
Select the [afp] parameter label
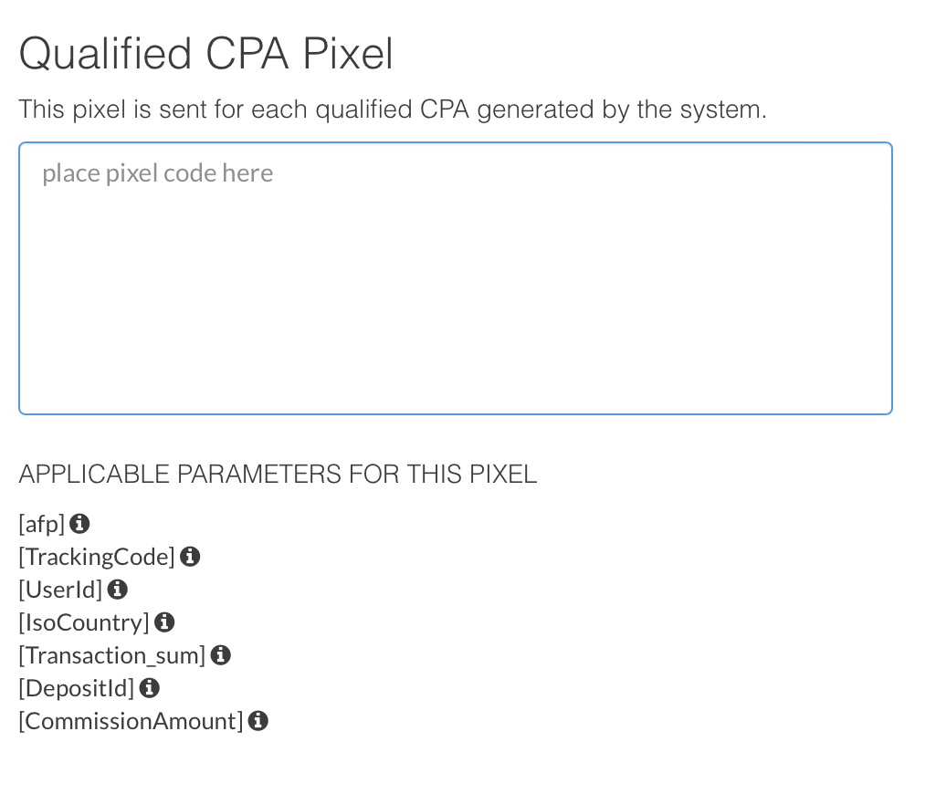pos(42,524)
